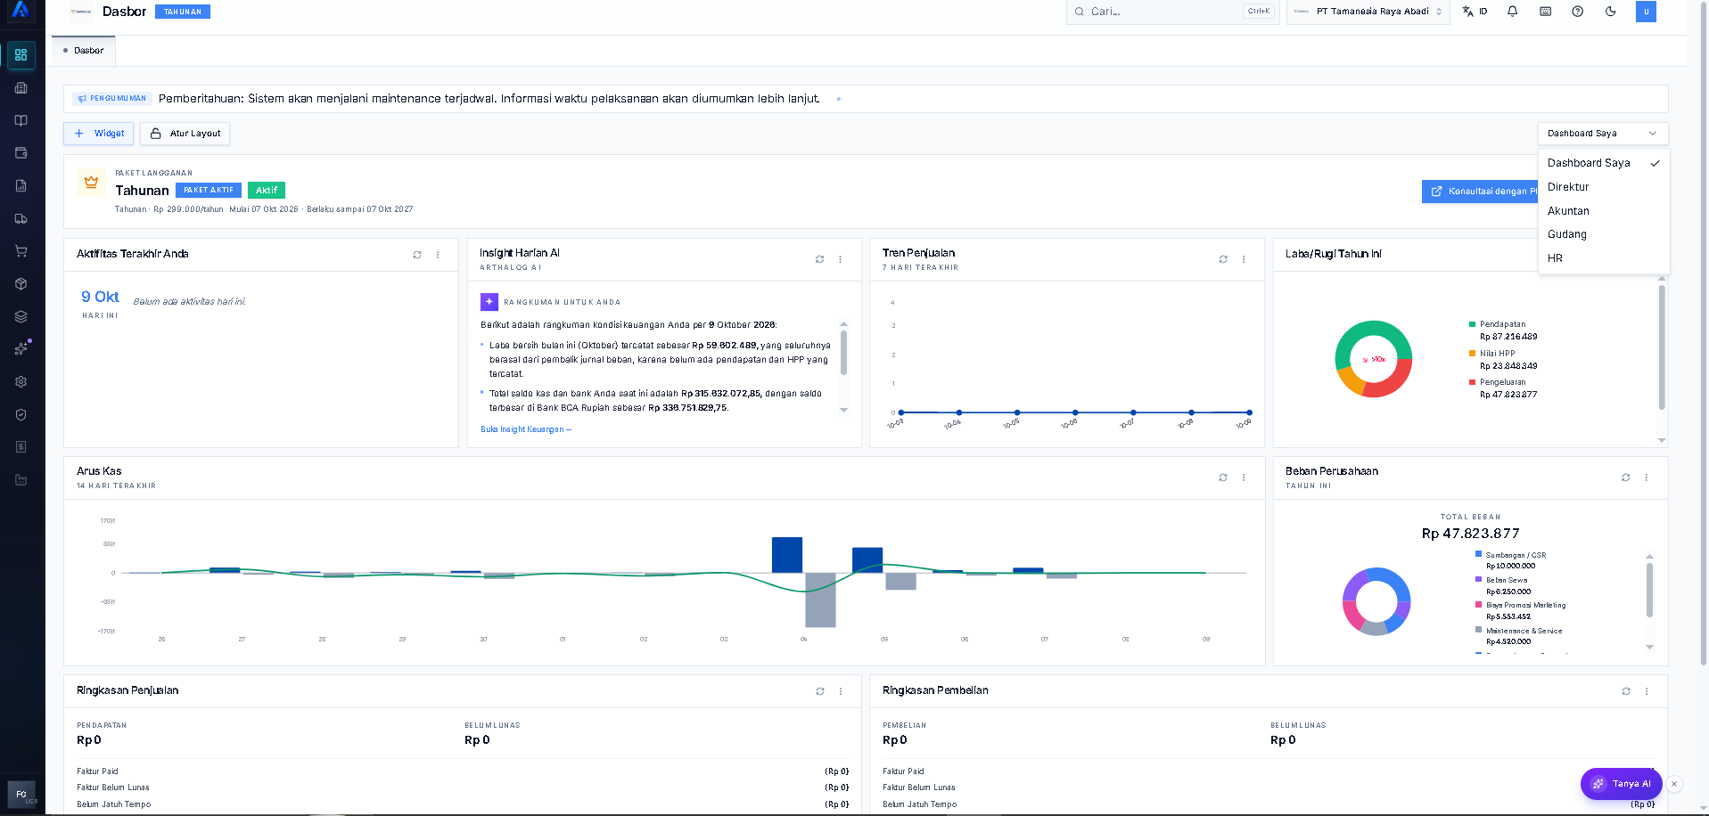The image size is (1709, 816).
Task: Open the wallet icon in sidebar
Action: [x=21, y=153]
